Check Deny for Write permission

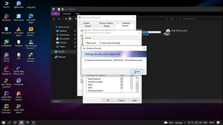click(x=131, y=88)
